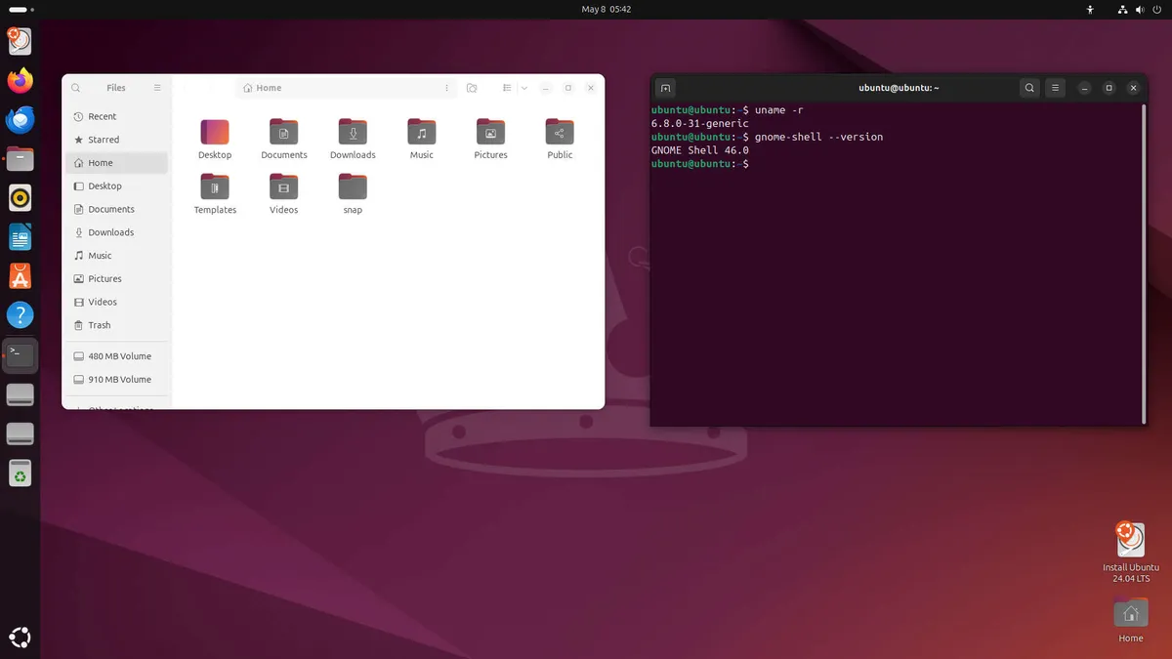Open the Home path bar three-dot menu

click(445, 88)
